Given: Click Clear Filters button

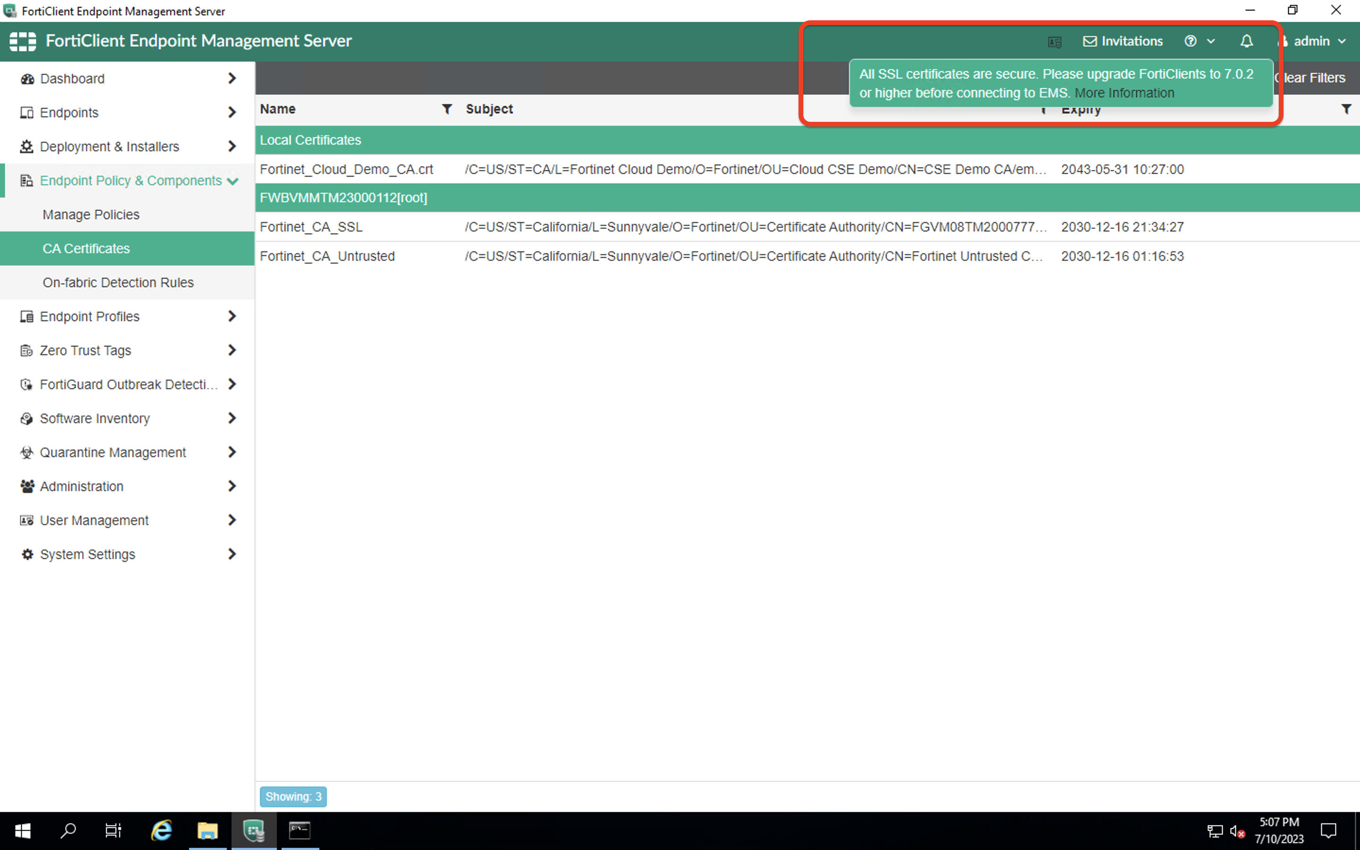Looking at the screenshot, I should coord(1309,78).
